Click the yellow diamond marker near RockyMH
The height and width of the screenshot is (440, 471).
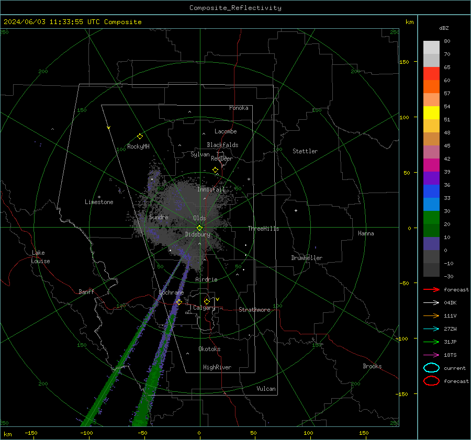click(x=140, y=137)
